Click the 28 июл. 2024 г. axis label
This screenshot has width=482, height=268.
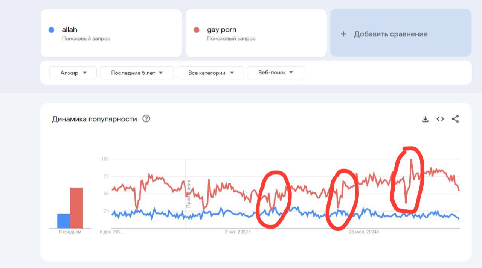pos(365,232)
